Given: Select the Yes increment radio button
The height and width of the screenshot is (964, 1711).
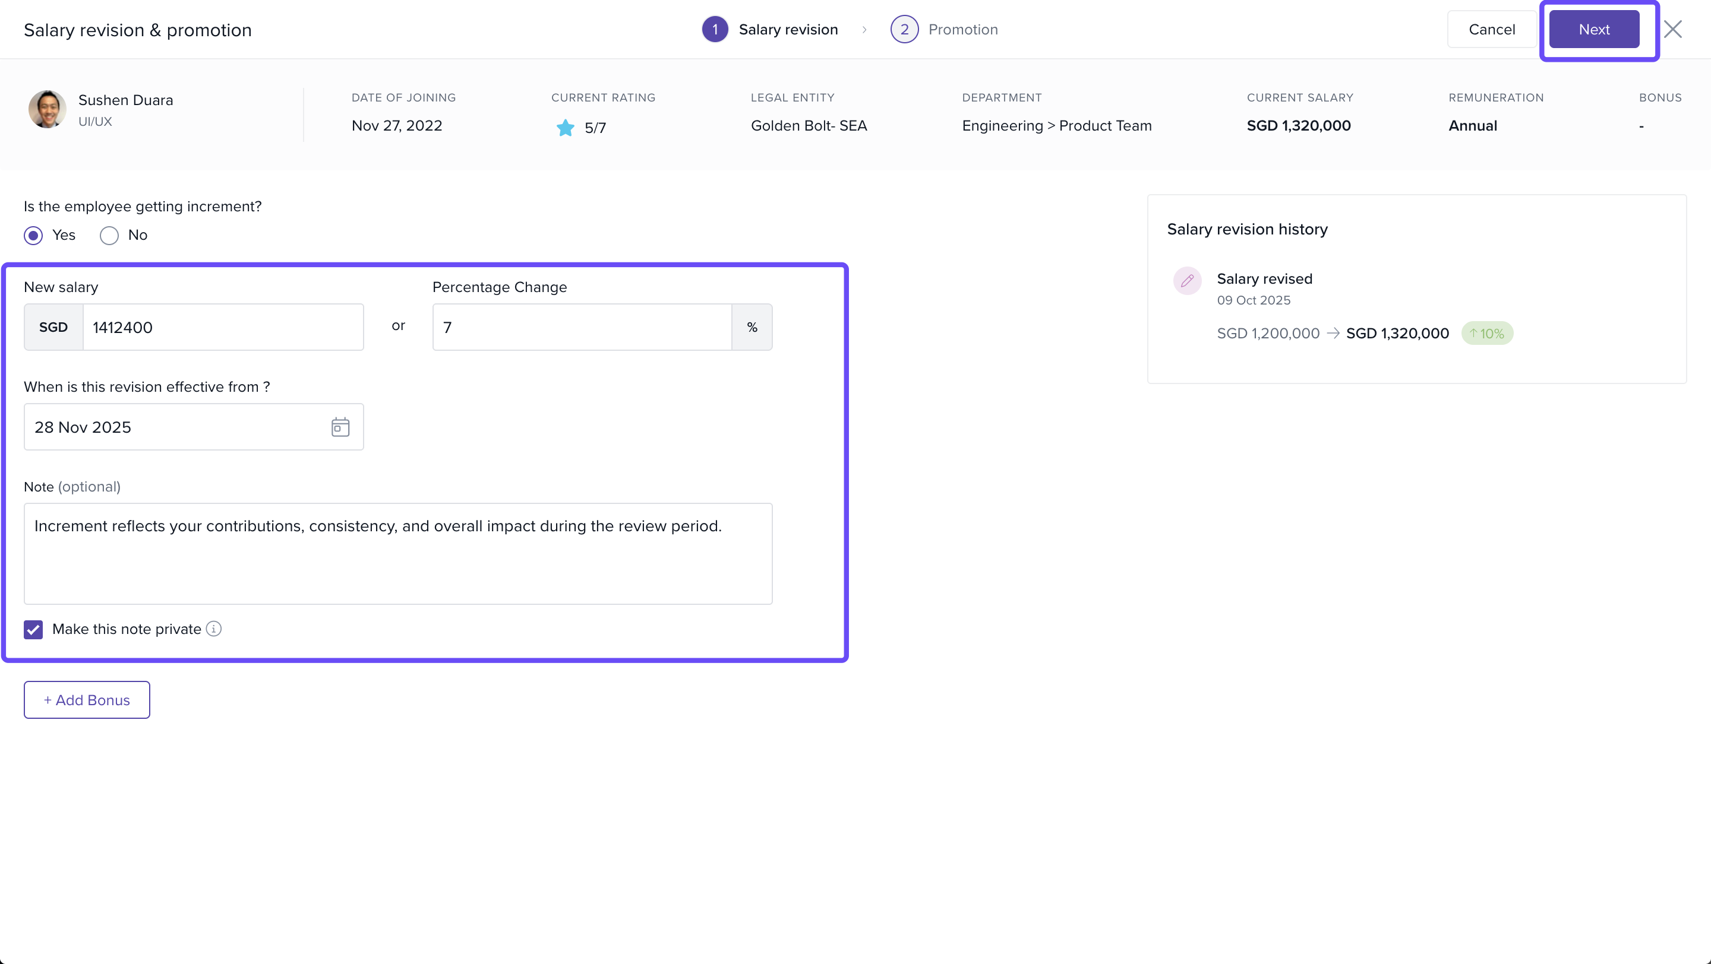Looking at the screenshot, I should (x=33, y=236).
